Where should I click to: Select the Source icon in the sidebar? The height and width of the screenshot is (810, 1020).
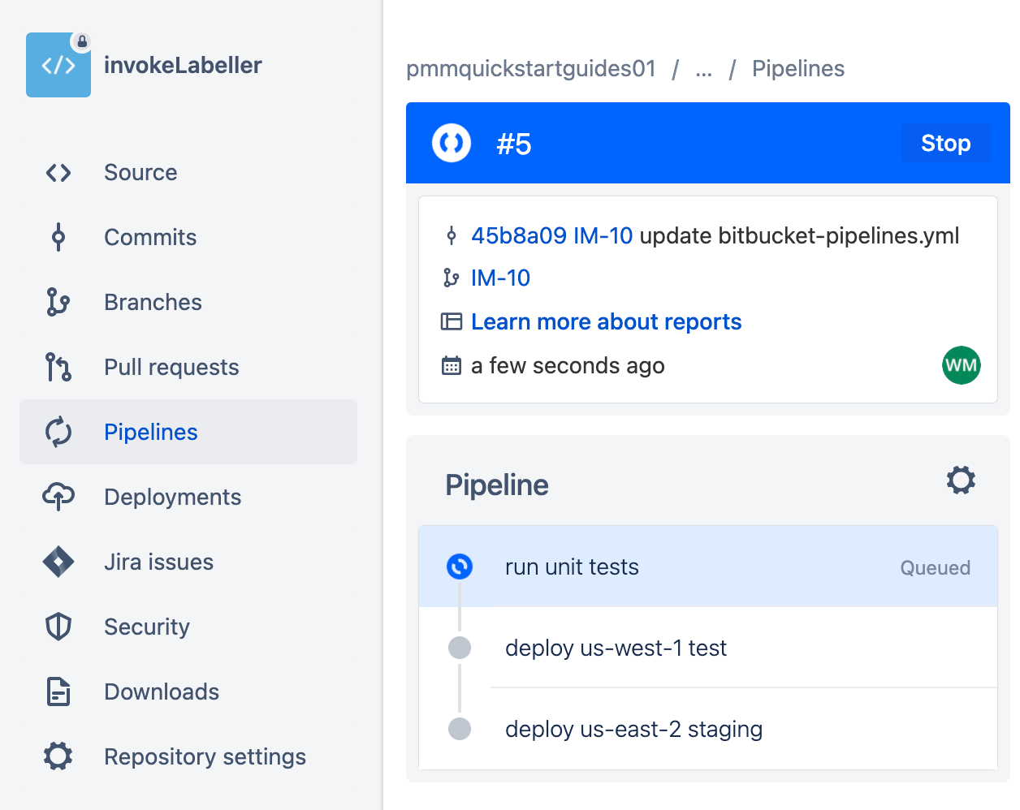58,172
